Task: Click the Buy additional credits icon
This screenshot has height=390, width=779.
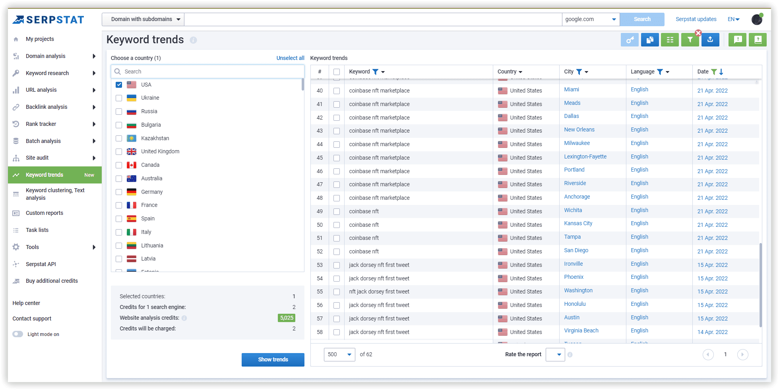Action: [16, 281]
